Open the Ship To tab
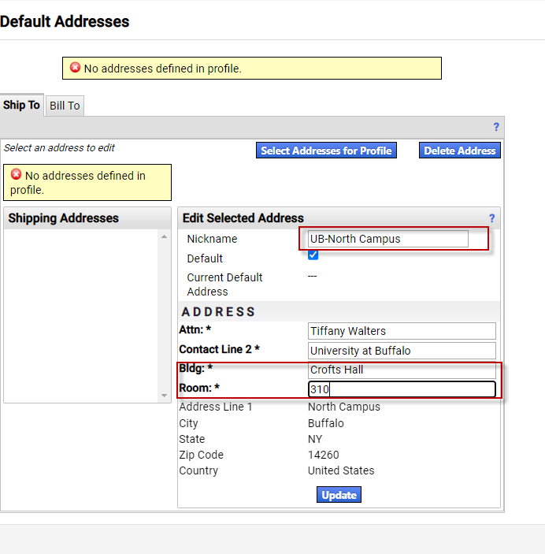 [21, 105]
